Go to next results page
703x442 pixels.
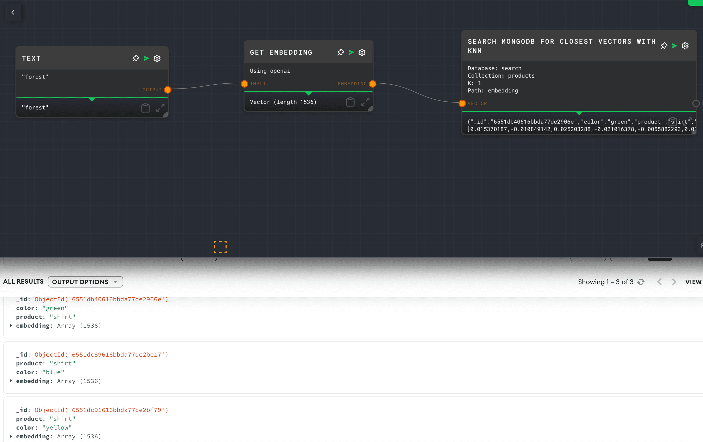[x=674, y=282]
